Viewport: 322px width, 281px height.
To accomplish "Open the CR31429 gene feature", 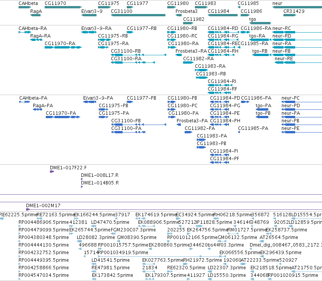I will pyautogui.click(x=290, y=15).
